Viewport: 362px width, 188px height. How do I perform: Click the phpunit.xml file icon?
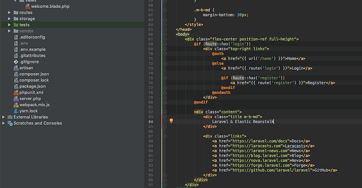[16, 92]
